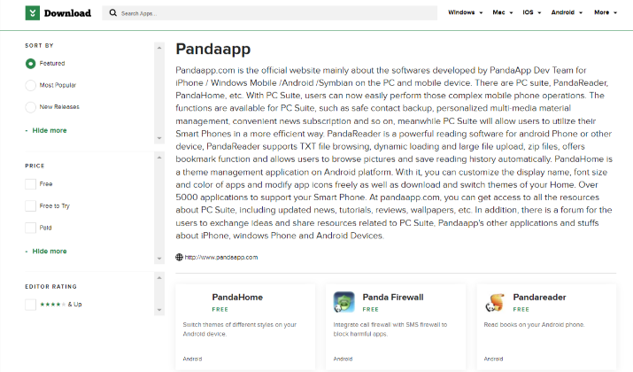Image resolution: width=633 pixels, height=372 pixels.
Task: Click the Sort By panel up arrow
Action: tap(159, 48)
